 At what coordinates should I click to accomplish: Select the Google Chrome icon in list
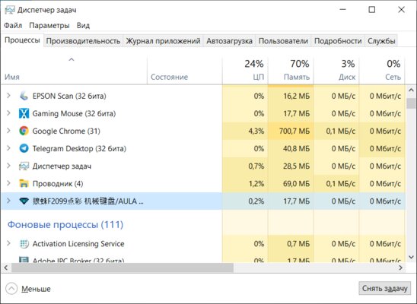point(24,131)
